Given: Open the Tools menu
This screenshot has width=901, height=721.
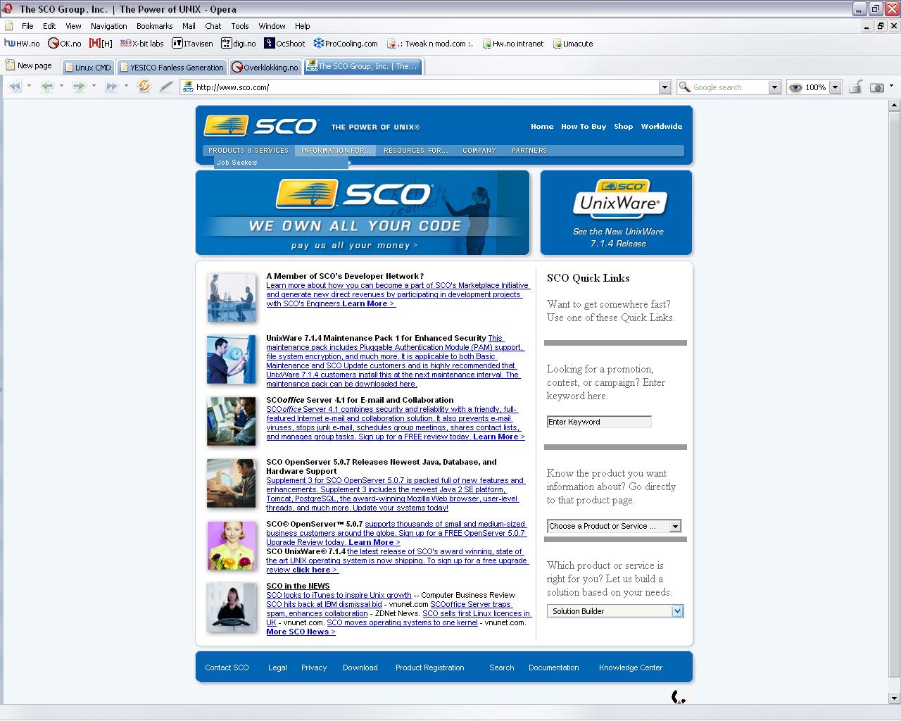Looking at the screenshot, I should click(240, 26).
